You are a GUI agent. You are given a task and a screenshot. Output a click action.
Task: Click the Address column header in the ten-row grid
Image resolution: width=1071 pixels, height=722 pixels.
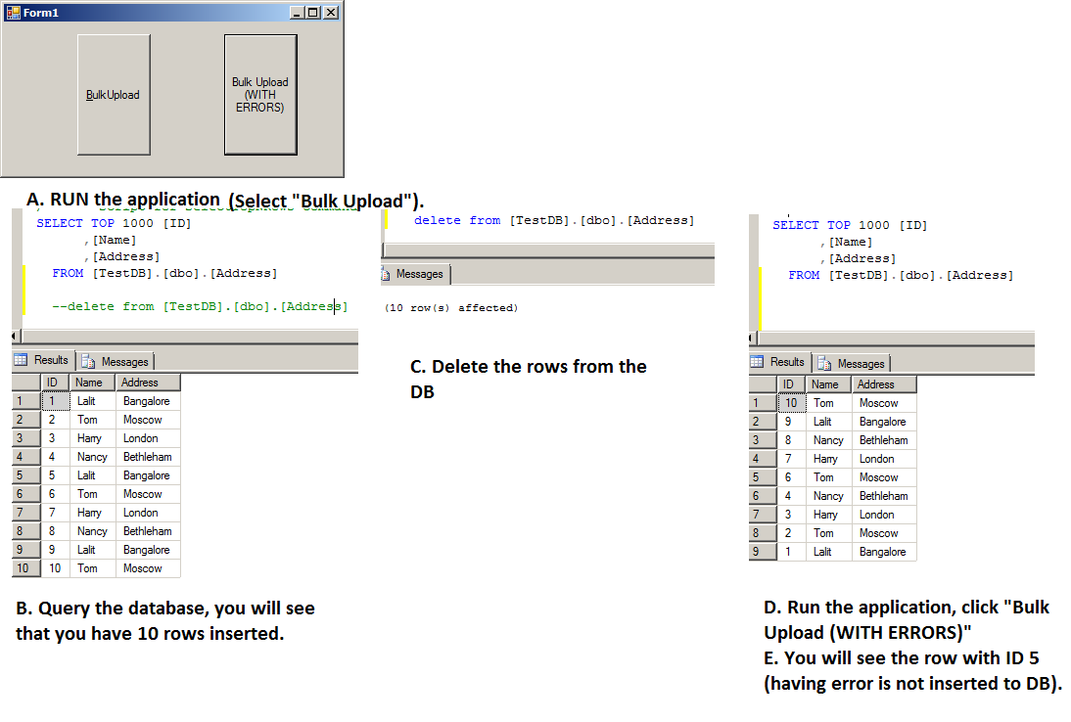click(148, 383)
